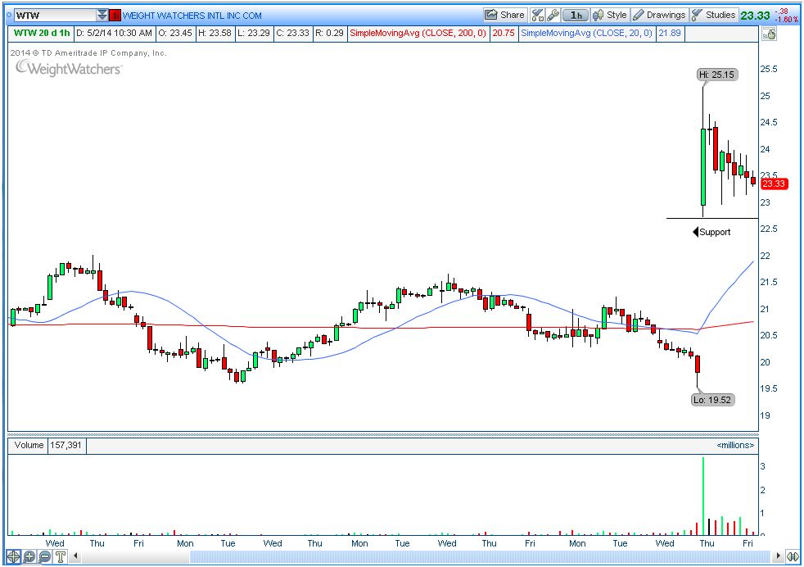Click the Hi: 25.15 price bubble
The width and height of the screenshot is (804, 567).
(x=717, y=75)
